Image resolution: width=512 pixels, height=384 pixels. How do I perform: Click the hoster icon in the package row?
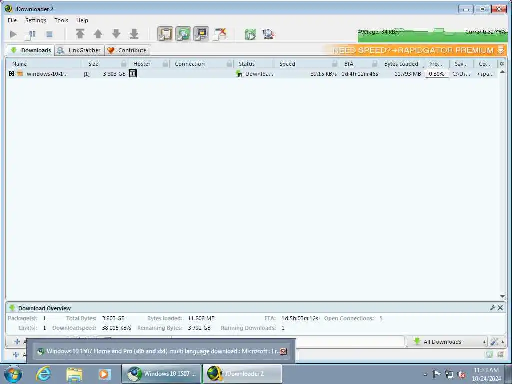pos(133,74)
